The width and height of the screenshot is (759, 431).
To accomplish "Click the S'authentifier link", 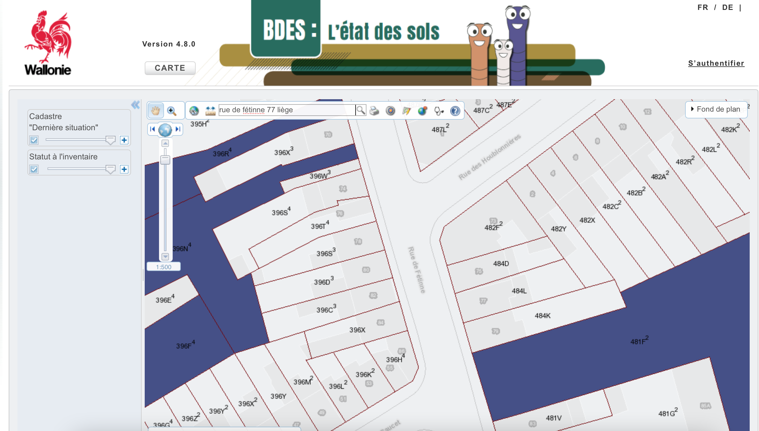I will (716, 63).
